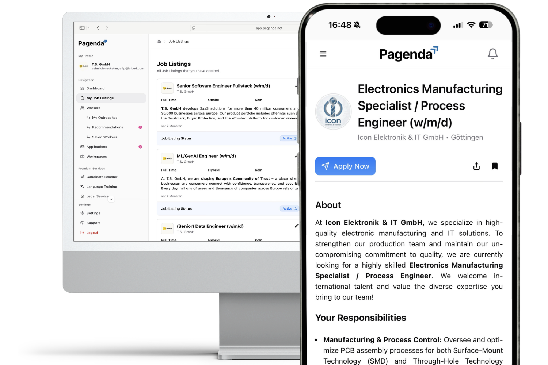Share the job via share icon
548x365 pixels.
click(x=476, y=166)
